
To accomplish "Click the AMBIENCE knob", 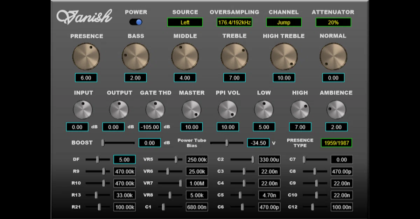I will point(336,110).
